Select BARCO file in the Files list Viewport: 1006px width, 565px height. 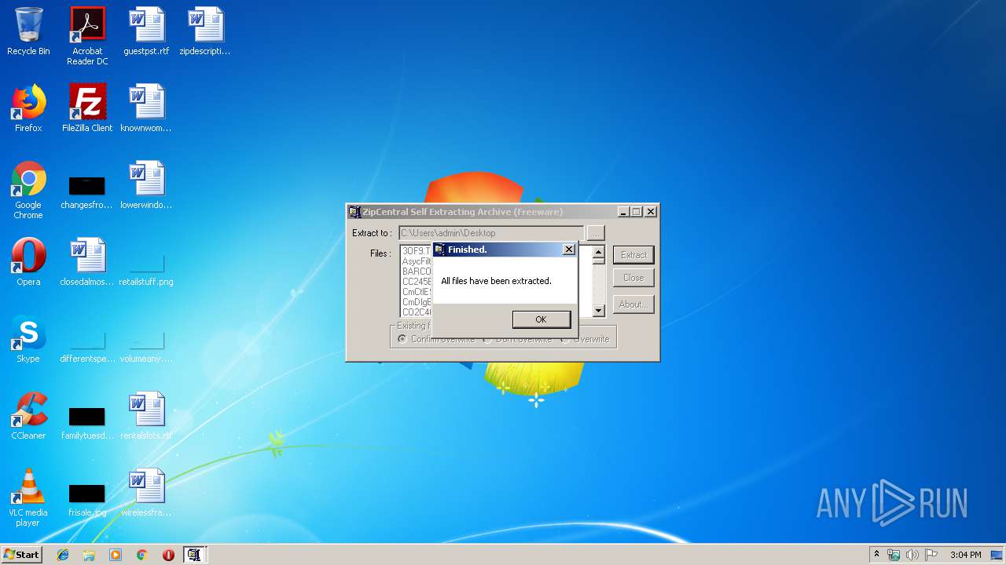(417, 272)
